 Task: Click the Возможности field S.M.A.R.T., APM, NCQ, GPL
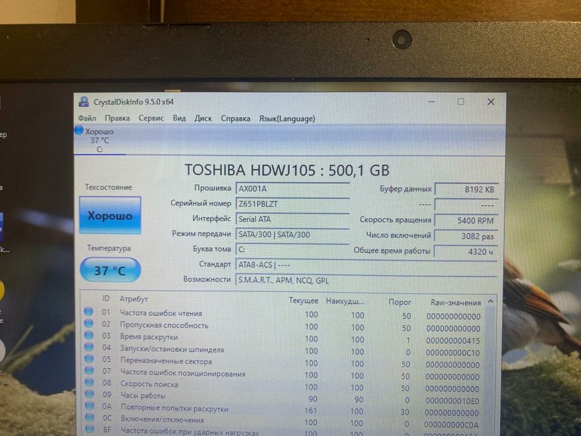pos(366,280)
